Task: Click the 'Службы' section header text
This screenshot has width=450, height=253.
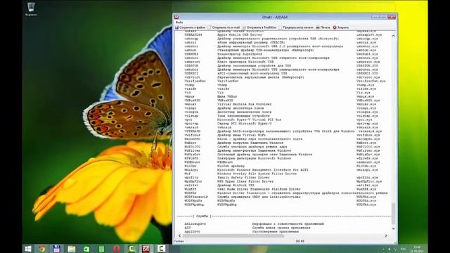Action: pyautogui.click(x=202, y=216)
